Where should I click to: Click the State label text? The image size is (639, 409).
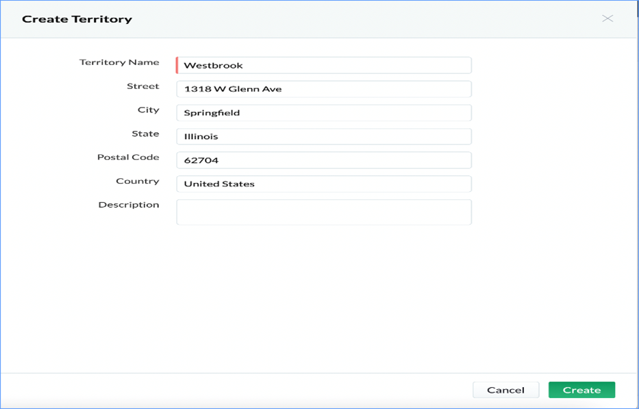pos(145,134)
